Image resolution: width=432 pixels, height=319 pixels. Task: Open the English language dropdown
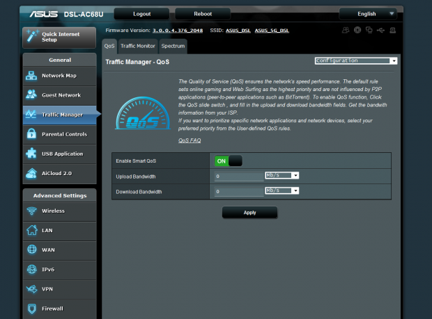tap(368, 14)
